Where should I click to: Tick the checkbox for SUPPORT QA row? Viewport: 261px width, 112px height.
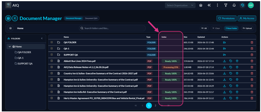tap(52, 55)
